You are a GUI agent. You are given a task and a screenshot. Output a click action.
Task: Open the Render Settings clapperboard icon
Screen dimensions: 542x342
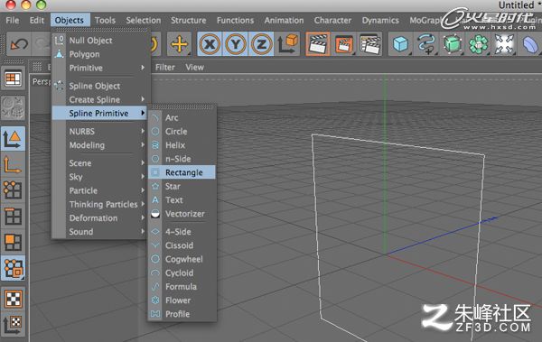pyautogui.click(x=369, y=44)
